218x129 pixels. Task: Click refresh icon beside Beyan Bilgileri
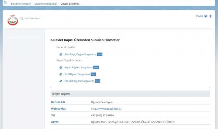pos(61,67)
